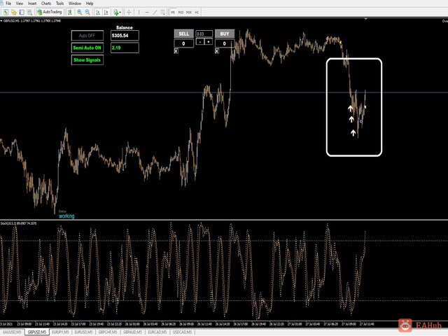Image resolution: width=448 pixels, height=336 pixels.
Task: Click the New Order toolbar icon
Action: [70, 13]
